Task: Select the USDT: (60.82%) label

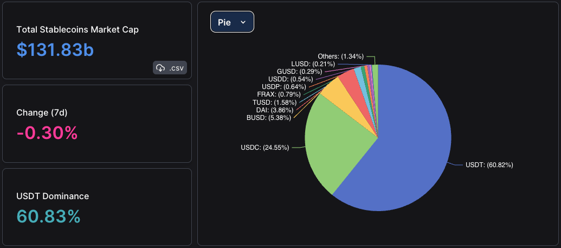Action: pos(489,165)
